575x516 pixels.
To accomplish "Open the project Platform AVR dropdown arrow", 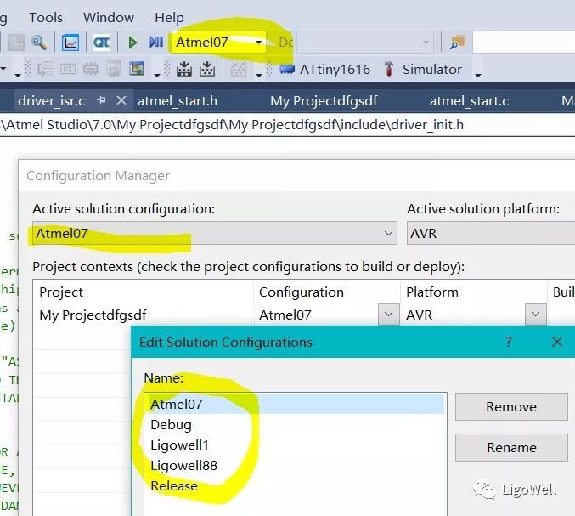I will pyautogui.click(x=535, y=315).
